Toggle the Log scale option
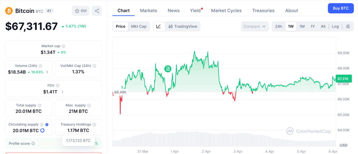The height and width of the screenshot is (154, 358). [335, 27]
